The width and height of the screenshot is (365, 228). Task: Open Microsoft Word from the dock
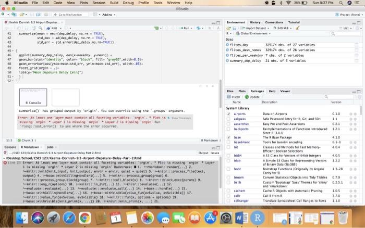(241, 218)
